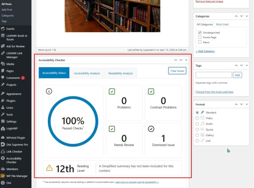Check the News category
This screenshot has height=188, width=254.
click(200, 42)
